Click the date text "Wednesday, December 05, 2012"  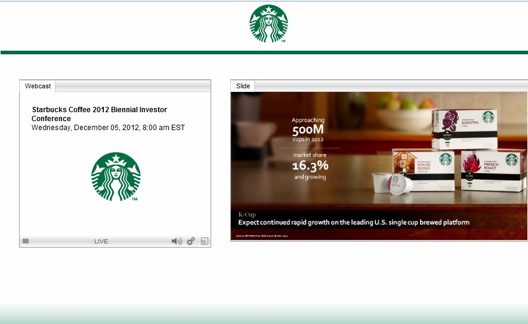pyautogui.click(x=85, y=128)
